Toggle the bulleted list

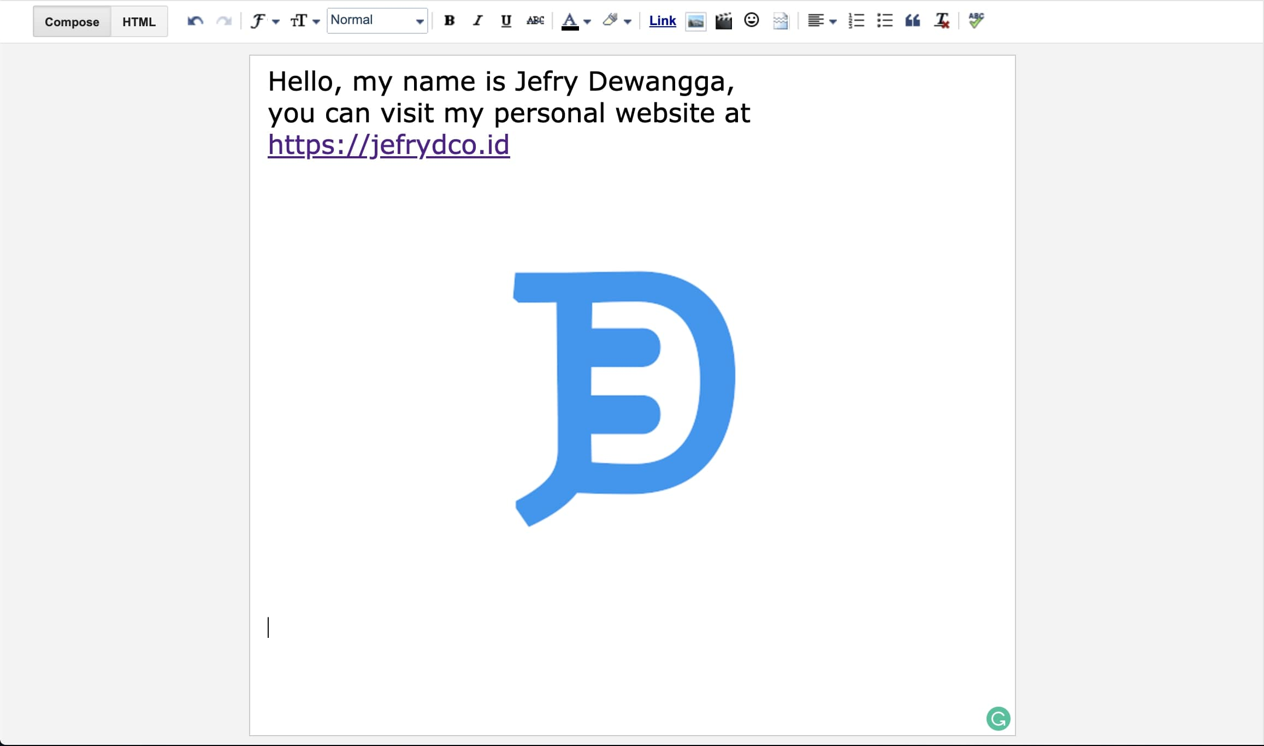click(x=884, y=21)
